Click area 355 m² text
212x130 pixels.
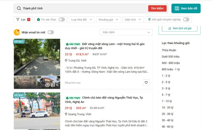coord(81,108)
